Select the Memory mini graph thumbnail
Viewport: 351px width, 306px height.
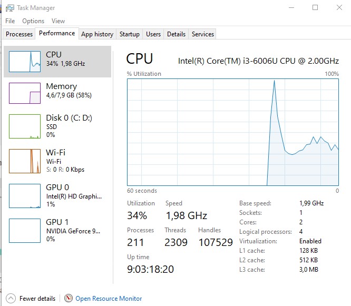[x=25, y=93]
